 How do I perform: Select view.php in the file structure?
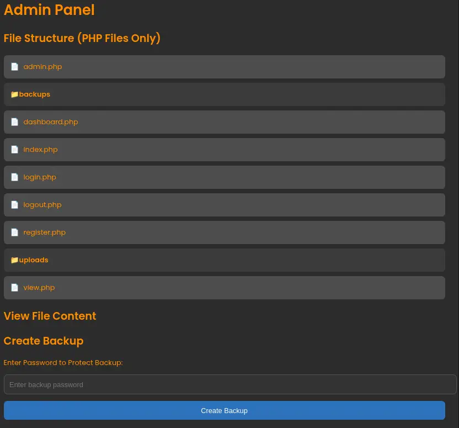pos(39,288)
